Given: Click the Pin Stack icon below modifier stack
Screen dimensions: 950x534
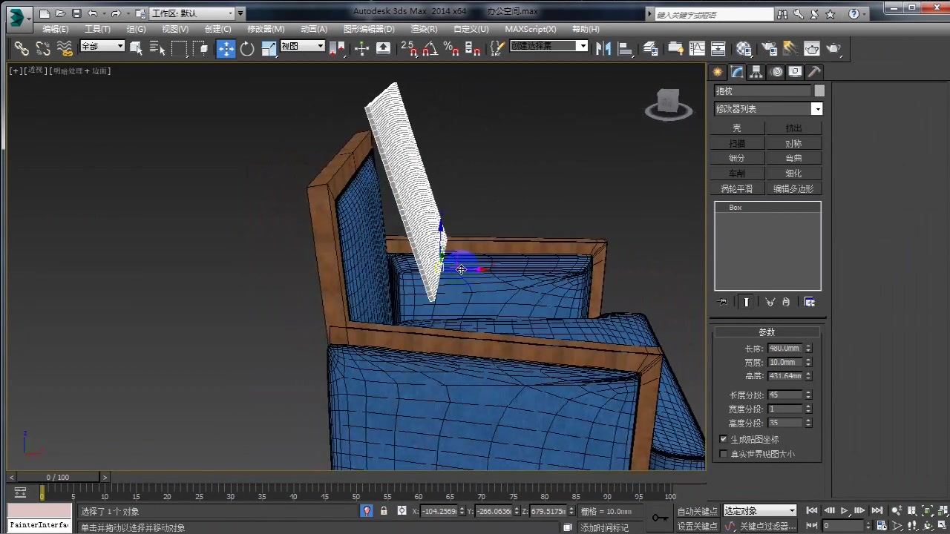Looking at the screenshot, I should 721,301.
